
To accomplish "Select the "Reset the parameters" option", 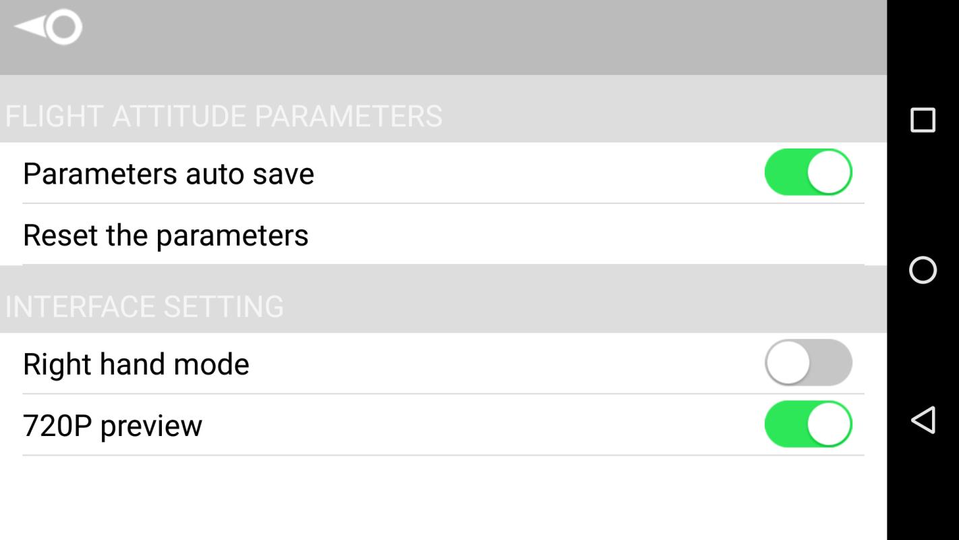I will [x=166, y=235].
